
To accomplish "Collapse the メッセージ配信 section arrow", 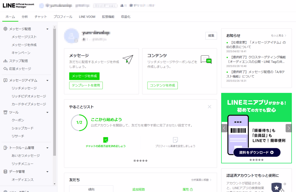I will point(47,29).
